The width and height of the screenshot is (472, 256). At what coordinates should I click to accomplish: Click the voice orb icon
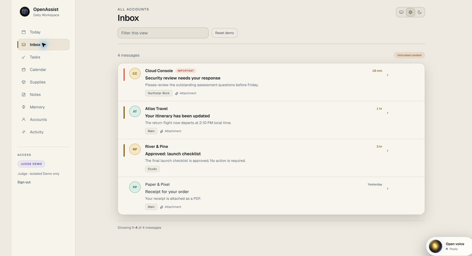(435, 246)
